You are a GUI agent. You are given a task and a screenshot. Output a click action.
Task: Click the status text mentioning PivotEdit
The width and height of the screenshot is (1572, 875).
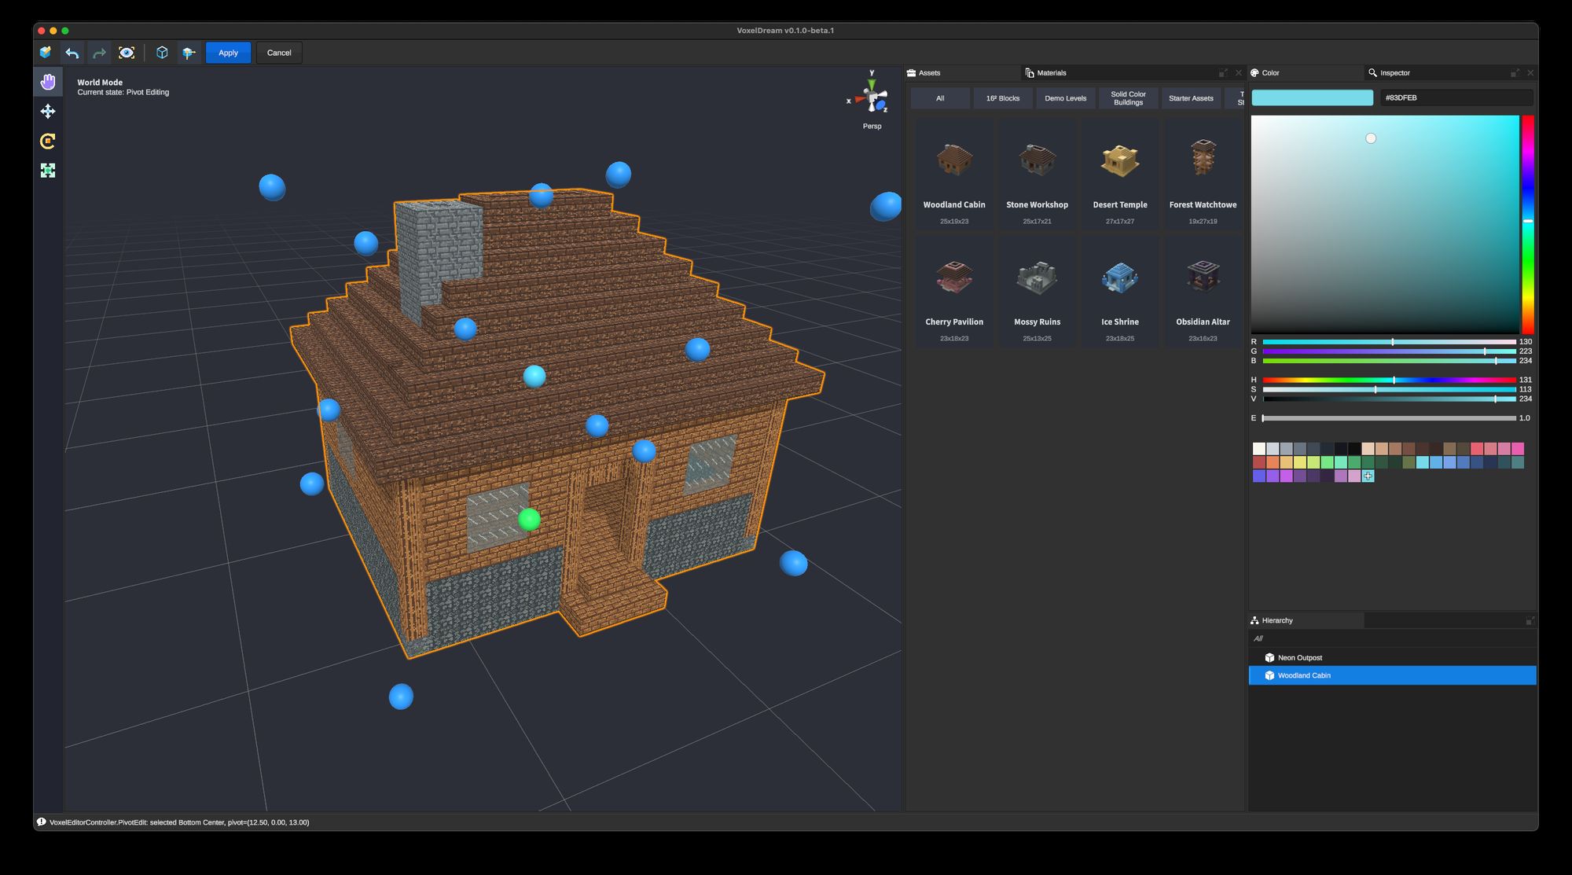(x=179, y=822)
